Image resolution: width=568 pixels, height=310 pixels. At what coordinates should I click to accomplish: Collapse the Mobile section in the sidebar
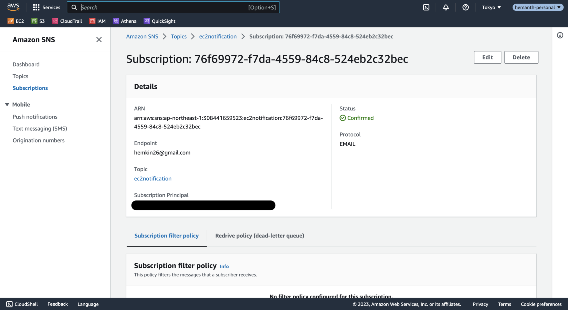coord(7,104)
